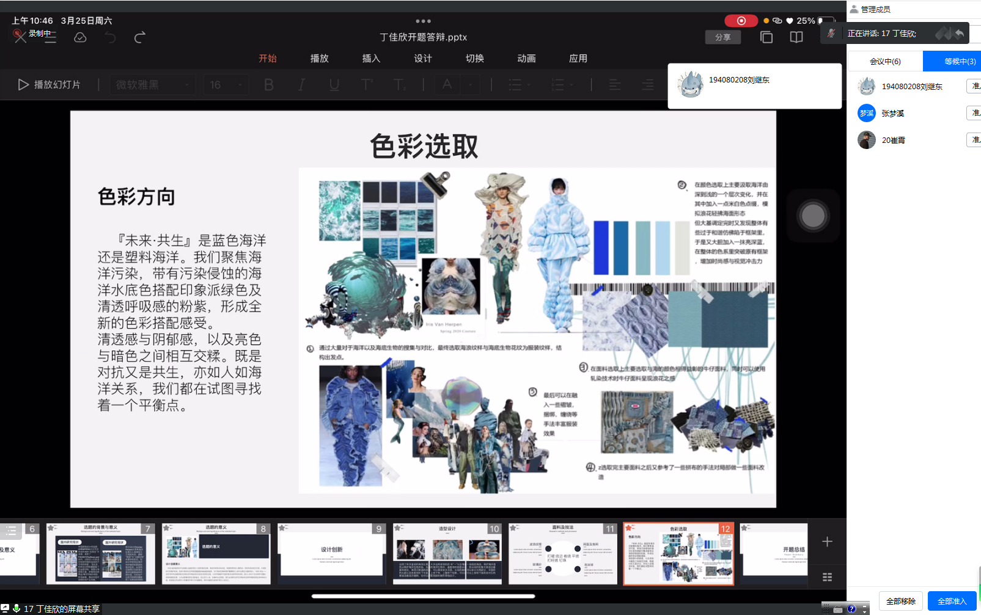This screenshot has width=981, height=615.
Task: Click the cloud sync status icon
Action: point(80,38)
